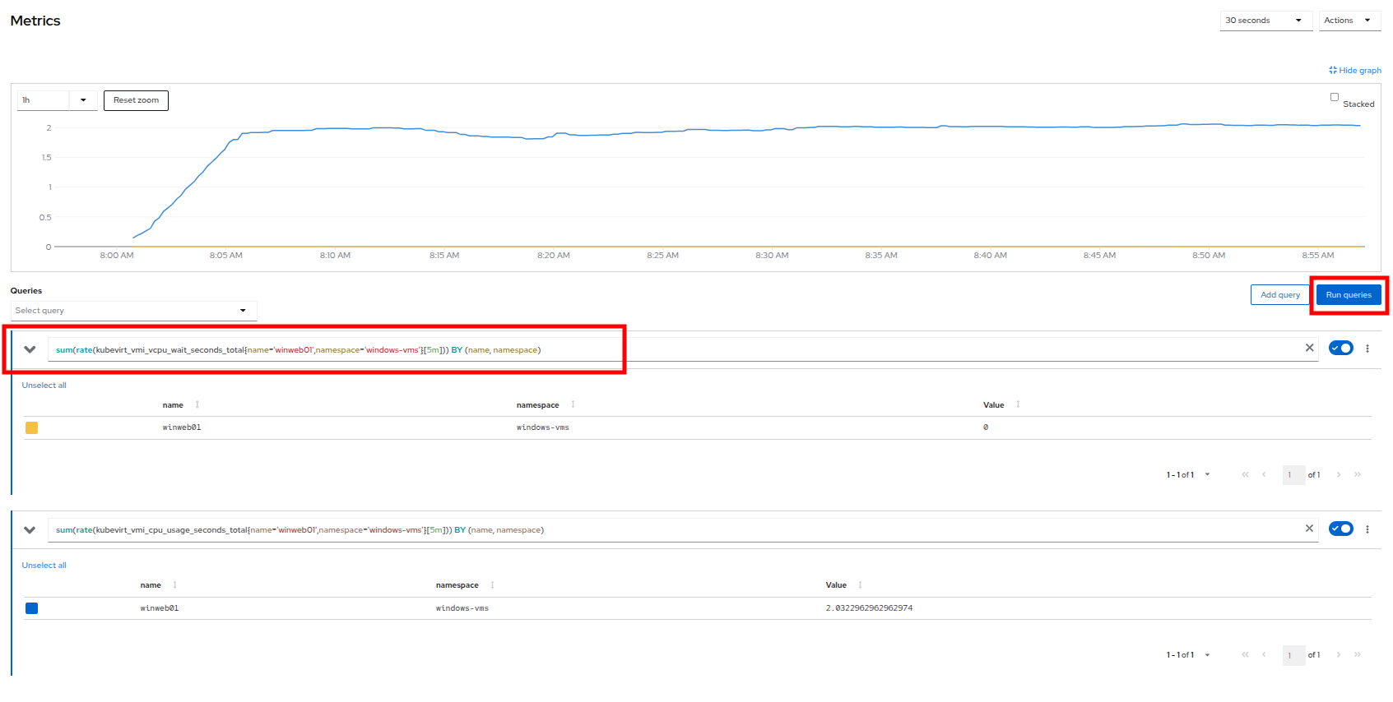Sort second table by namespace column
This screenshot has width=1393, height=702.
(492, 585)
